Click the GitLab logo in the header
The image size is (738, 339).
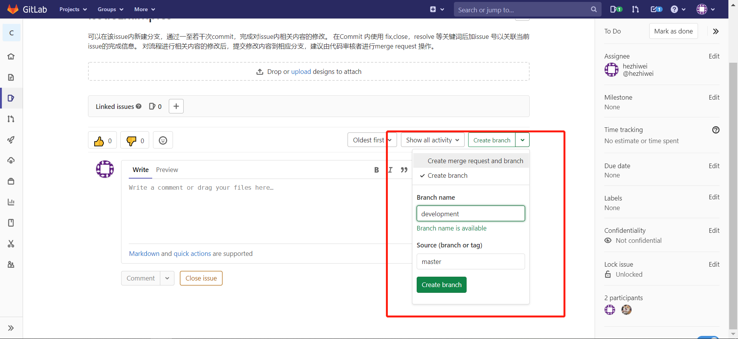coord(27,9)
